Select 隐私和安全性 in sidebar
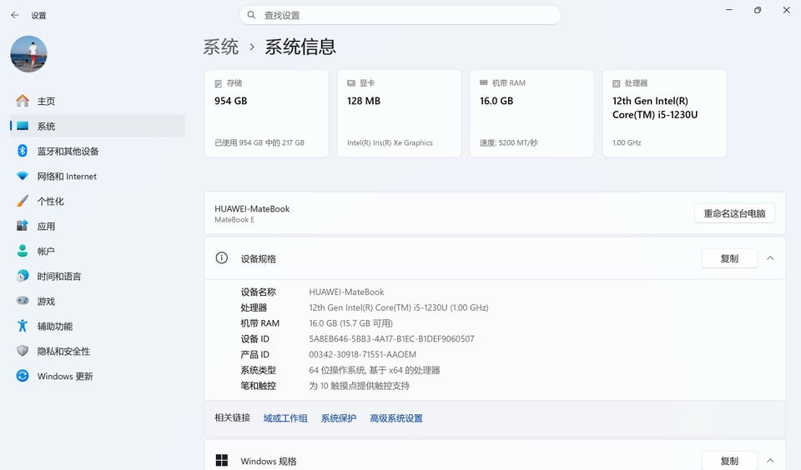 click(x=97, y=351)
